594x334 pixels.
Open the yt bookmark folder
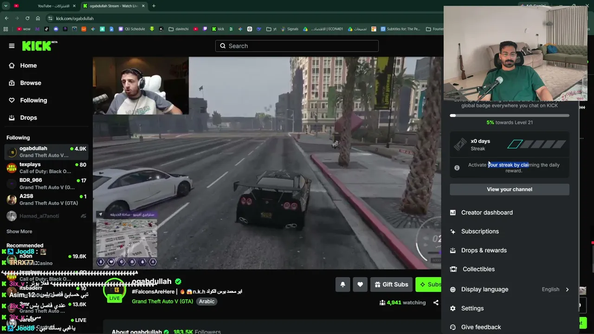tap(271, 29)
